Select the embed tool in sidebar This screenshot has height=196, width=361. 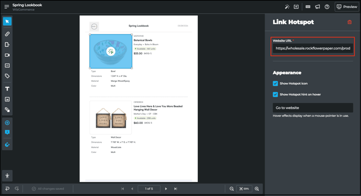(7, 66)
